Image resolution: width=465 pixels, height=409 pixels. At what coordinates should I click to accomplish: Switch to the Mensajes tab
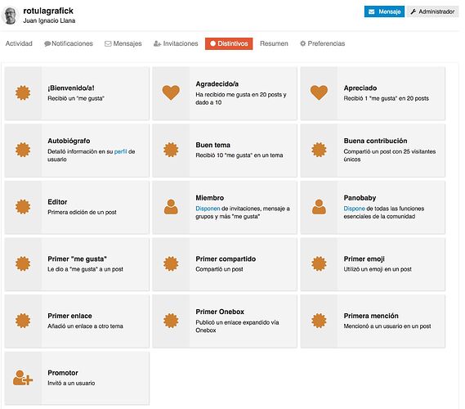click(x=123, y=43)
